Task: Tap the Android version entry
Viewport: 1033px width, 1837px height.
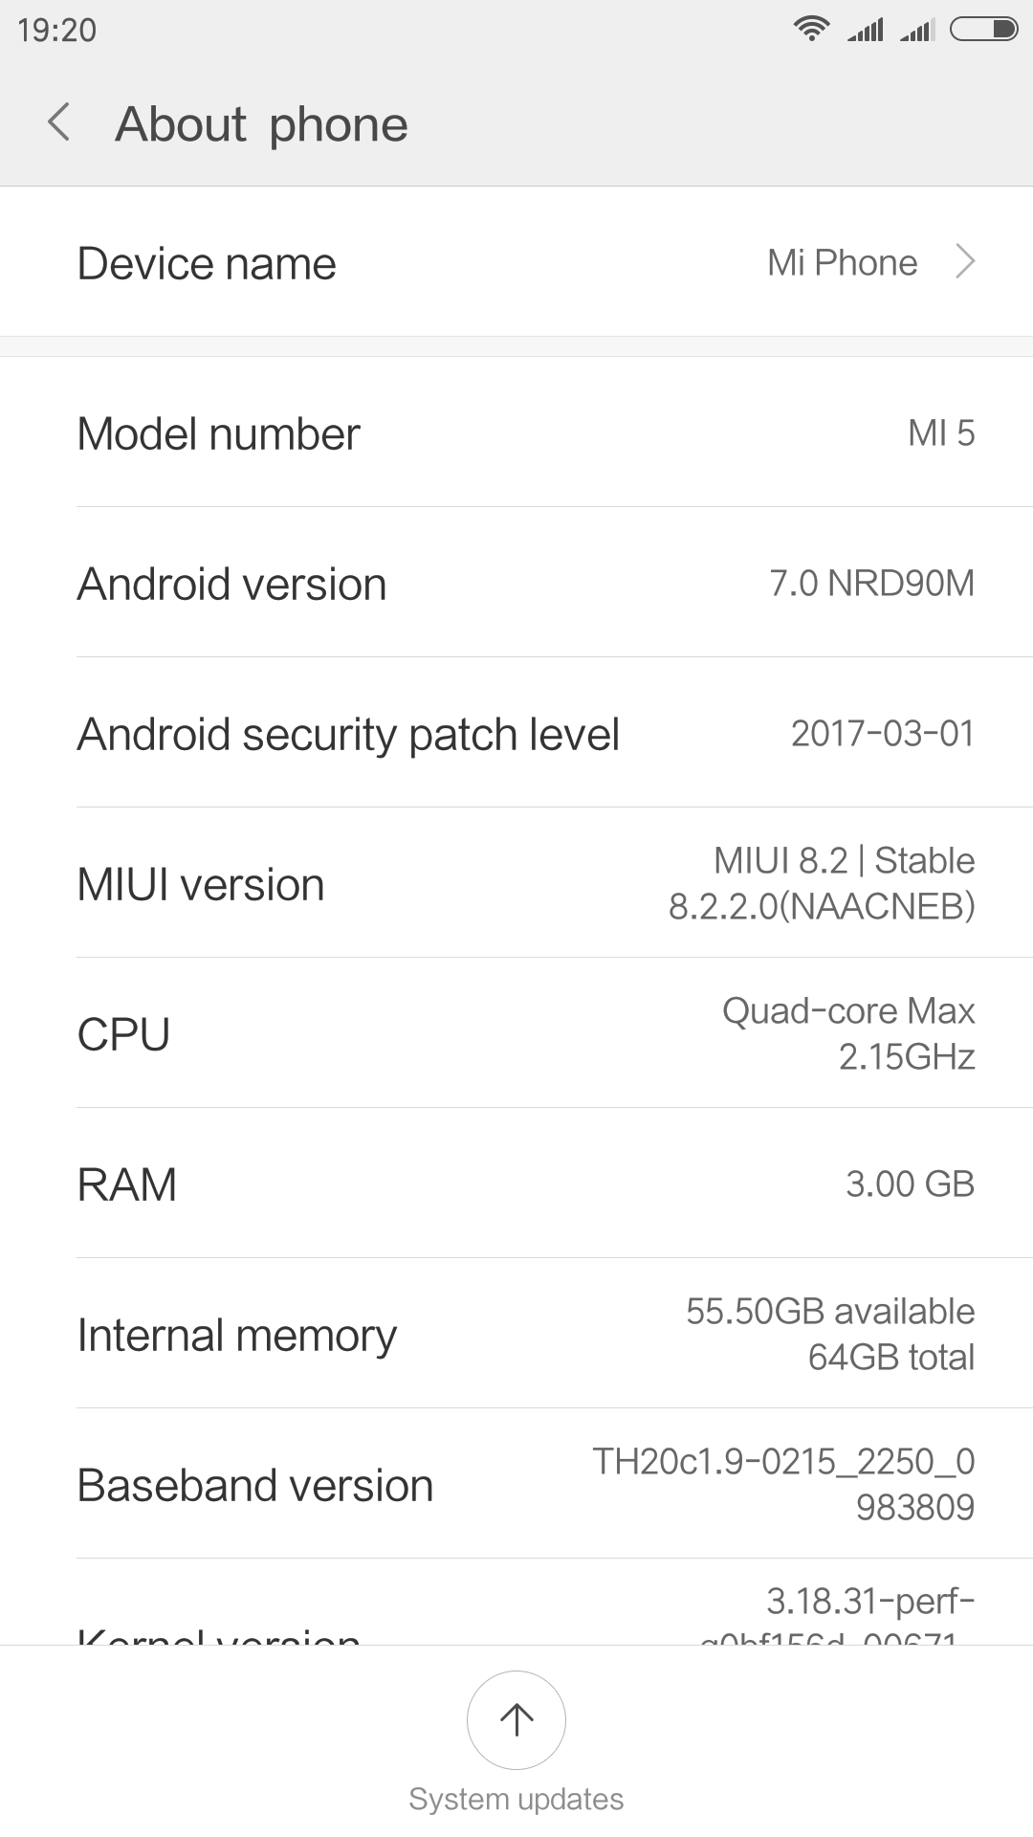Action: click(x=516, y=584)
